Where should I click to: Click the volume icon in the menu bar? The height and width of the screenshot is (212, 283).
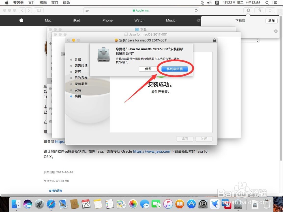[209, 3]
